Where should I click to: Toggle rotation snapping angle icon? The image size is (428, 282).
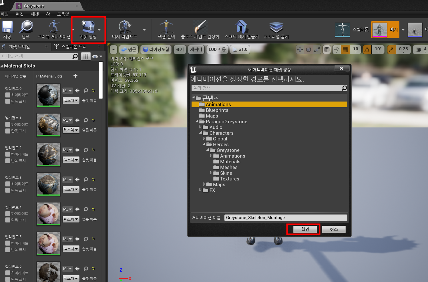367,49
